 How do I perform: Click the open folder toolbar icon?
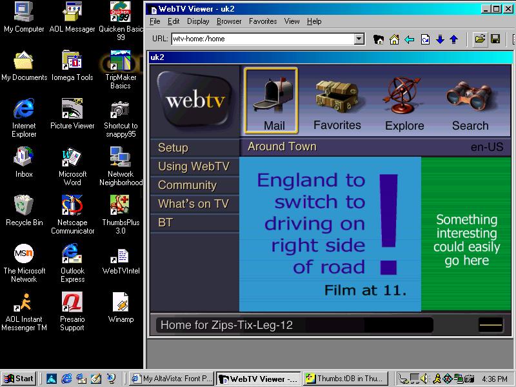coord(480,39)
